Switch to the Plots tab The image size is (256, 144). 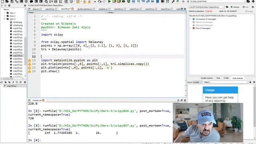(x=218, y=78)
